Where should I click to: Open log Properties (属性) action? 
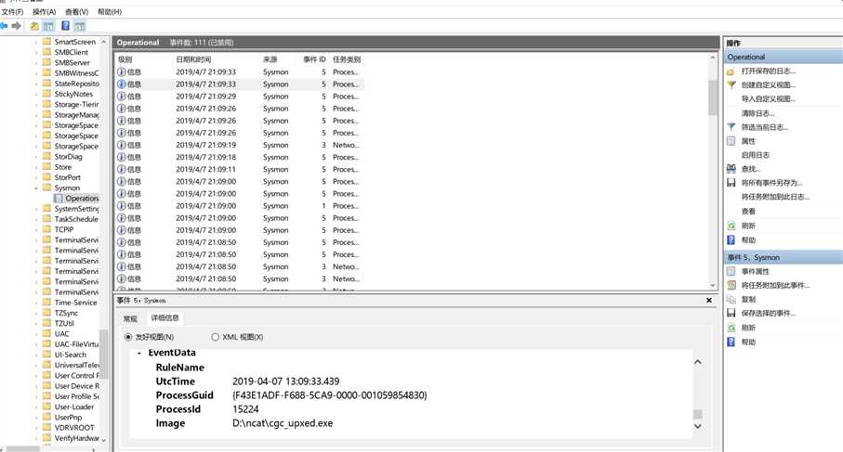[x=748, y=141]
